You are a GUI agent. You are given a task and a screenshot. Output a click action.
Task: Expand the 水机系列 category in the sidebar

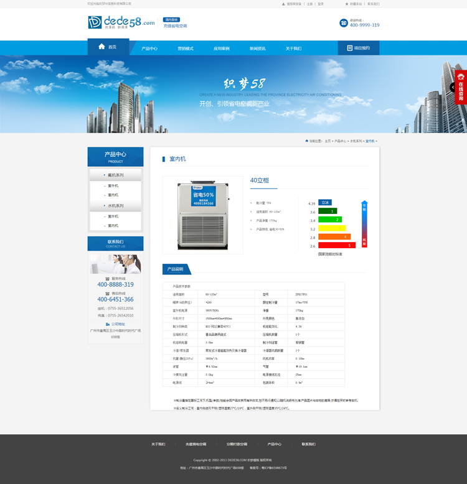[115, 205]
